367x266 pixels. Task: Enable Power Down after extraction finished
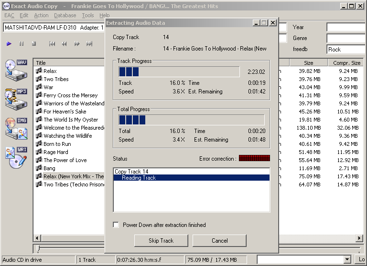pos(116,225)
